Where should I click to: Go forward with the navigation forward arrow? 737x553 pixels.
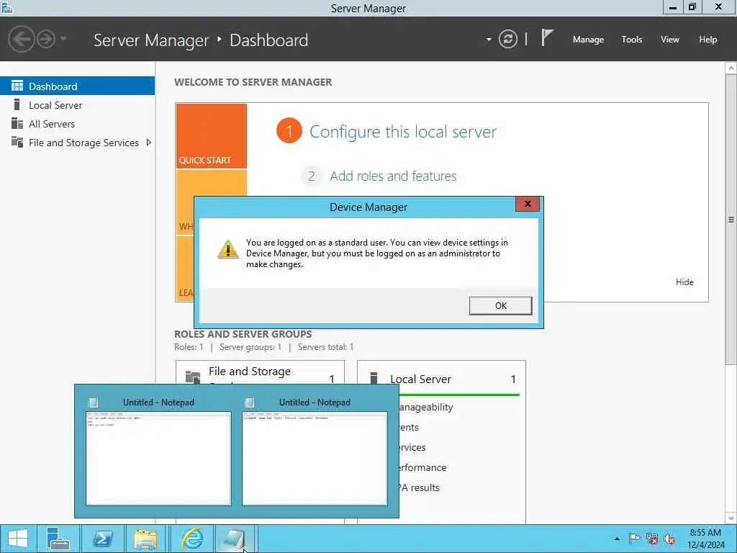coord(46,39)
